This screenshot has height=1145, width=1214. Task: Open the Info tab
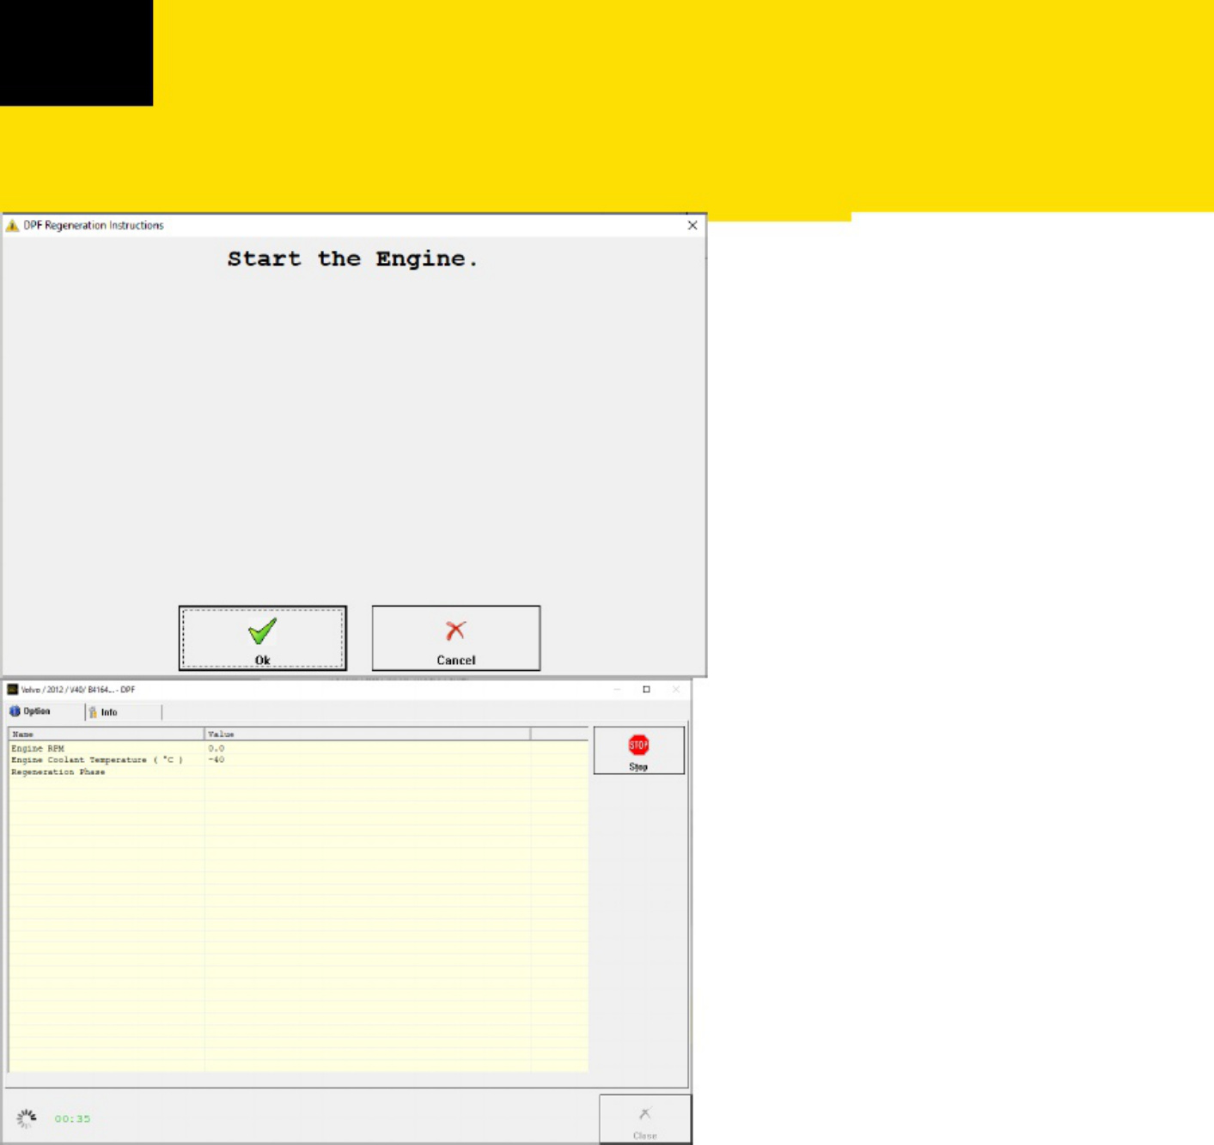[x=124, y=712]
